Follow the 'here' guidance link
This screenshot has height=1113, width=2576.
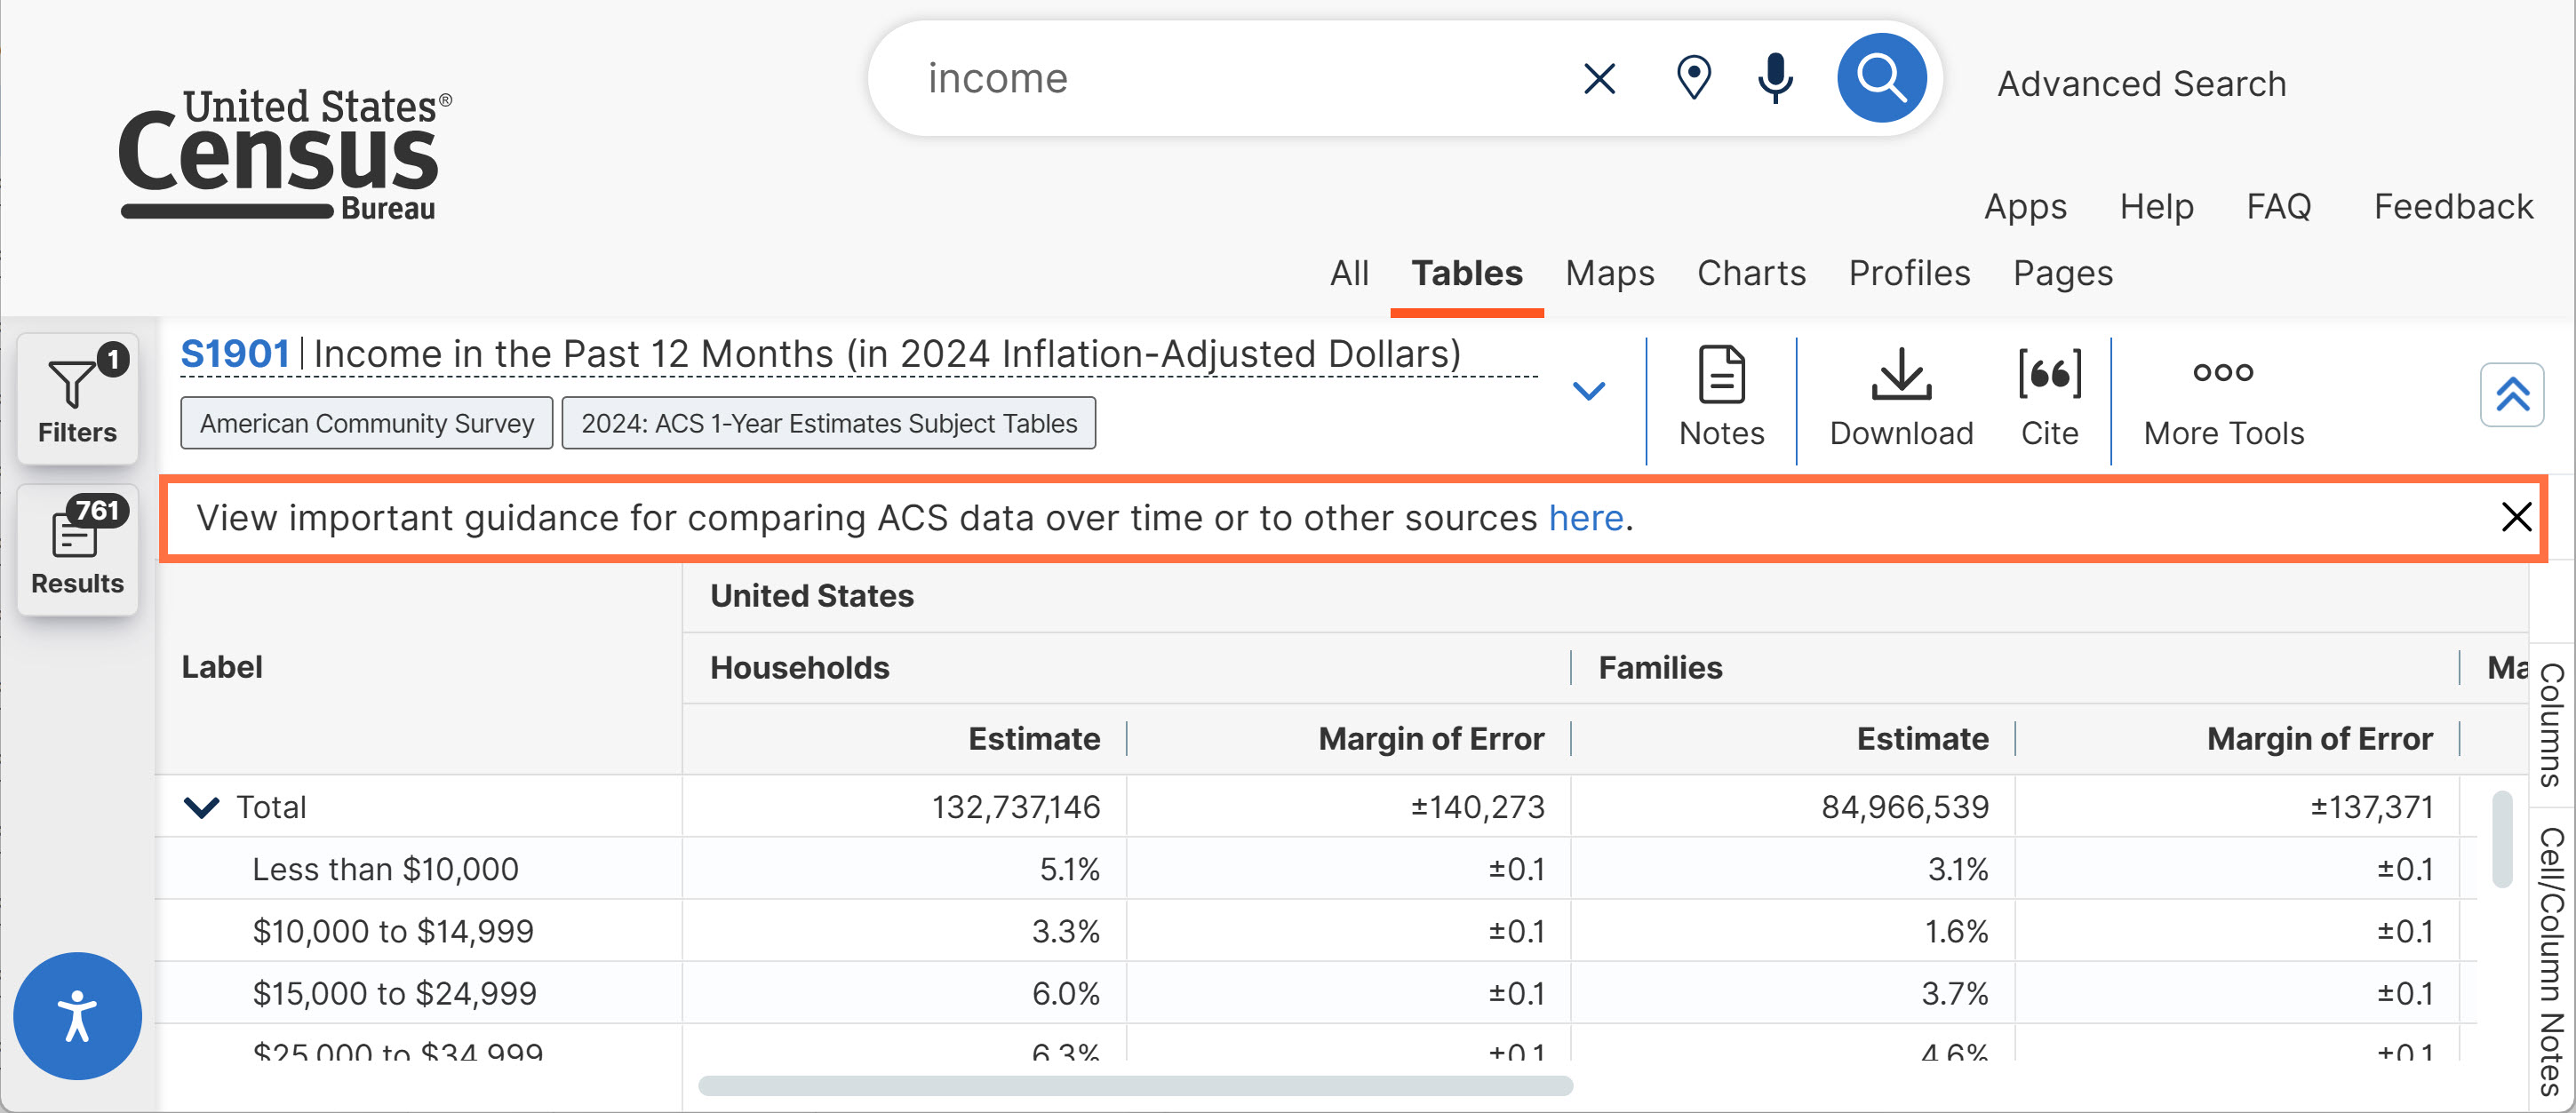1585,518
